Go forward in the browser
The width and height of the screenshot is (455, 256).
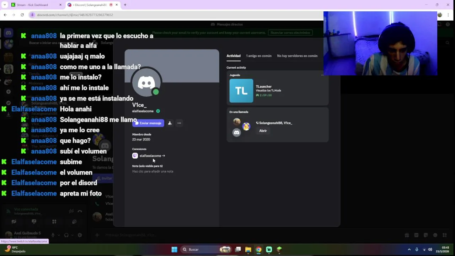point(14,15)
